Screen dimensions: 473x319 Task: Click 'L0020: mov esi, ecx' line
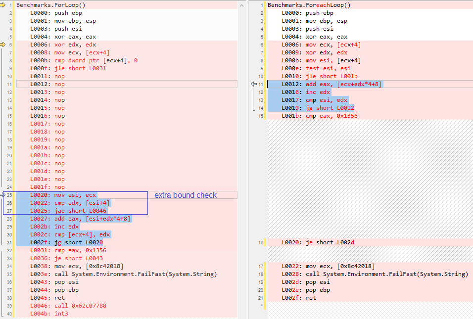(x=63, y=195)
